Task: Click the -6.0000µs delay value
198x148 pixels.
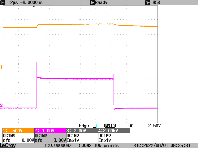Action: 31,2
